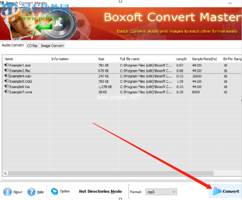Screen dimensions: 242x200
Task: Click the speaker icon beside Example5.OGG
Action: [6, 81]
